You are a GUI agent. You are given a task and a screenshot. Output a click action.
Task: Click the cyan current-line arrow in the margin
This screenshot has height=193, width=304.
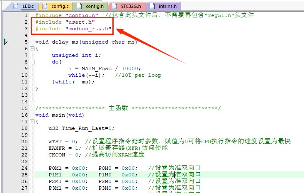coord(6,42)
